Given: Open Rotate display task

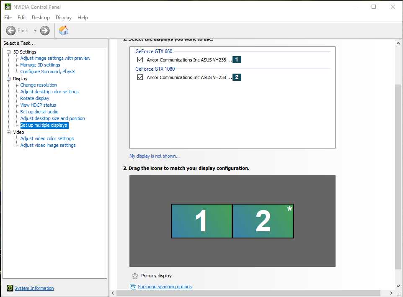Looking at the screenshot, I should 35,98.
